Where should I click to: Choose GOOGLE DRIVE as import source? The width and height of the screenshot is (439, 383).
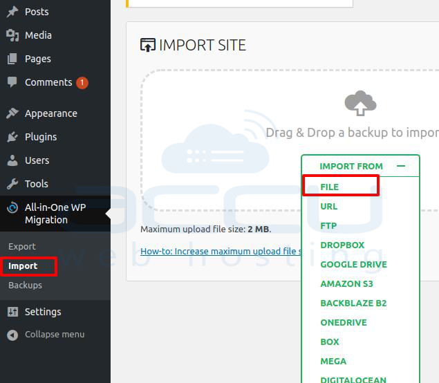pyautogui.click(x=353, y=264)
